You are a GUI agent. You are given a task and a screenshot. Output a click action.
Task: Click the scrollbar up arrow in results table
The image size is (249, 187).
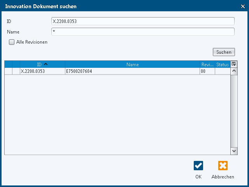(x=234, y=71)
